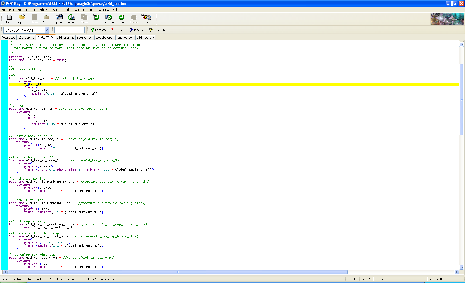The height and width of the screenshot is (283, 465).
Task: Click 'pigment {Red}' in the code
Action: coord(37,264)
